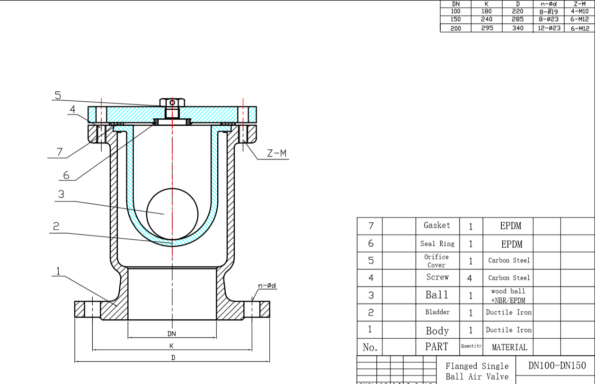The height and width of the screenshot is (384, 595).
Task: Select the "wood ball +NBR/EPDM" material cell
Action: (x=508, y=296)
